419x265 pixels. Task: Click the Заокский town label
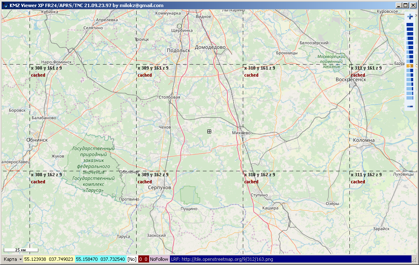[156, 235]
